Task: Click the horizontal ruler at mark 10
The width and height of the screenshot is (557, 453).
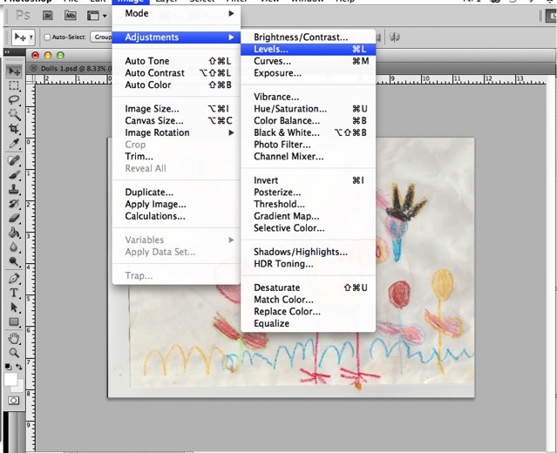Action: pyautogui.click(x=425, y=79)
